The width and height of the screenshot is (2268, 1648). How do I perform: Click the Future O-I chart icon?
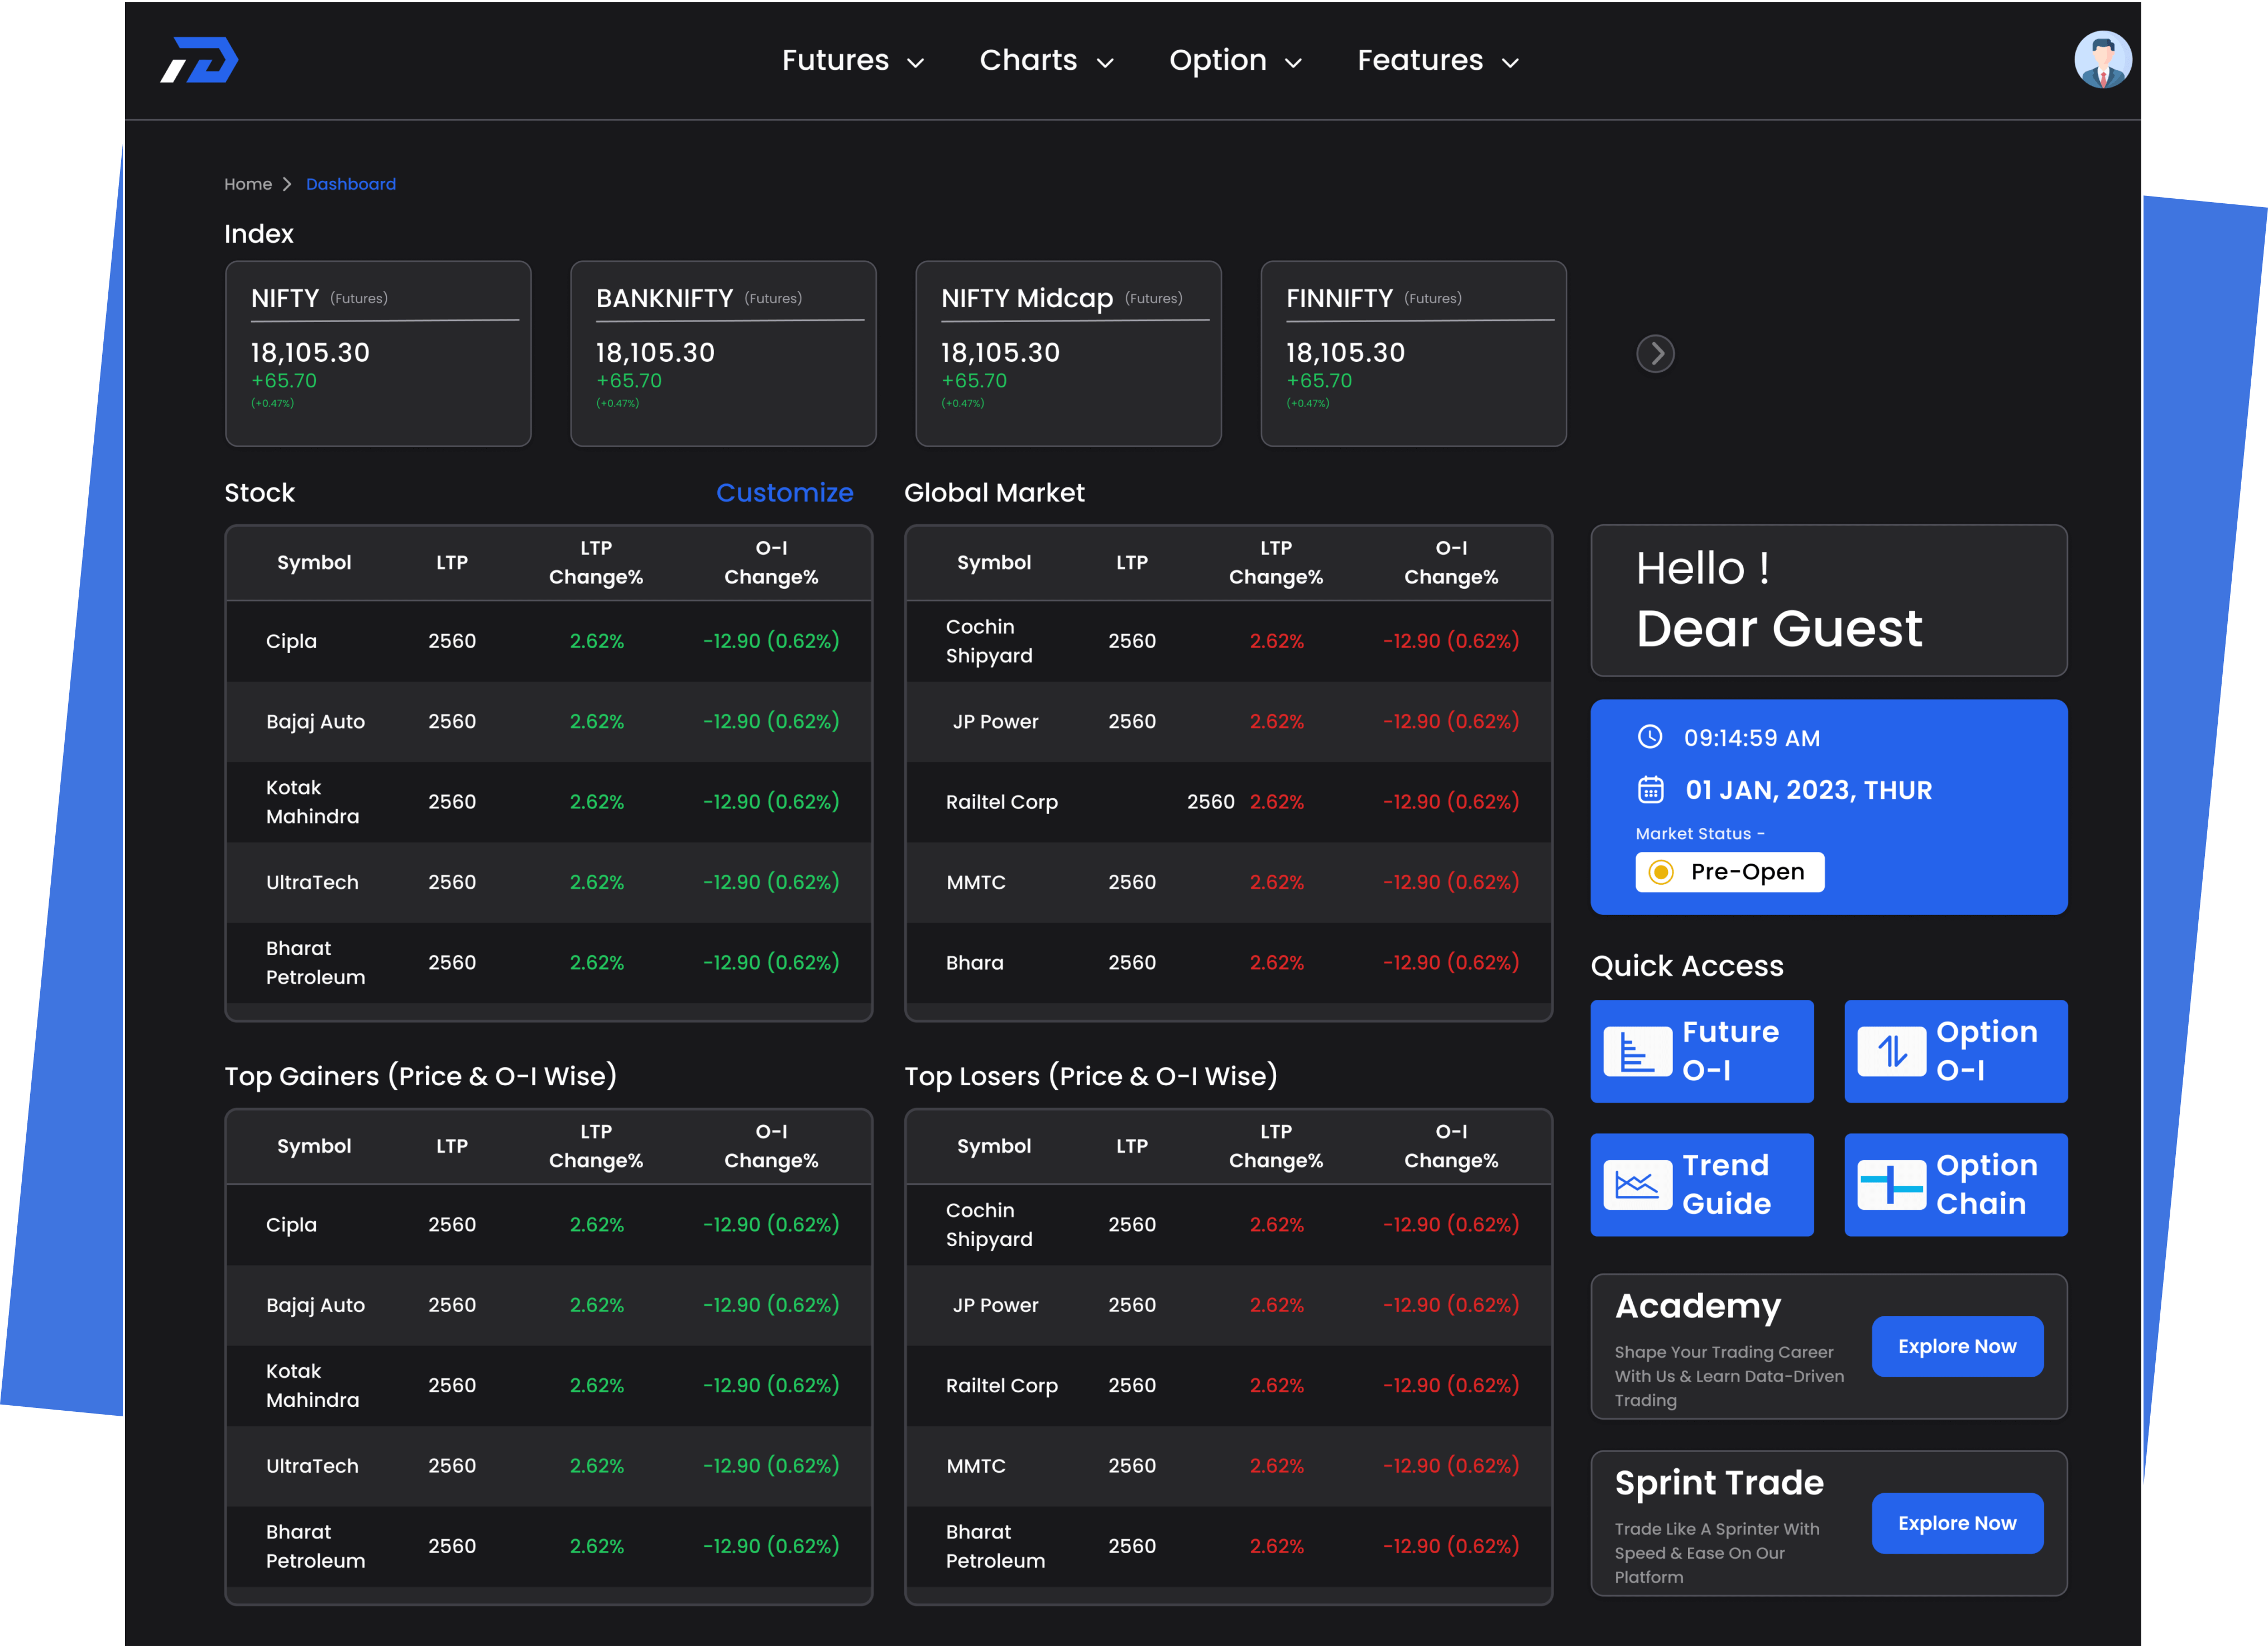(x=1637, y=1051)
